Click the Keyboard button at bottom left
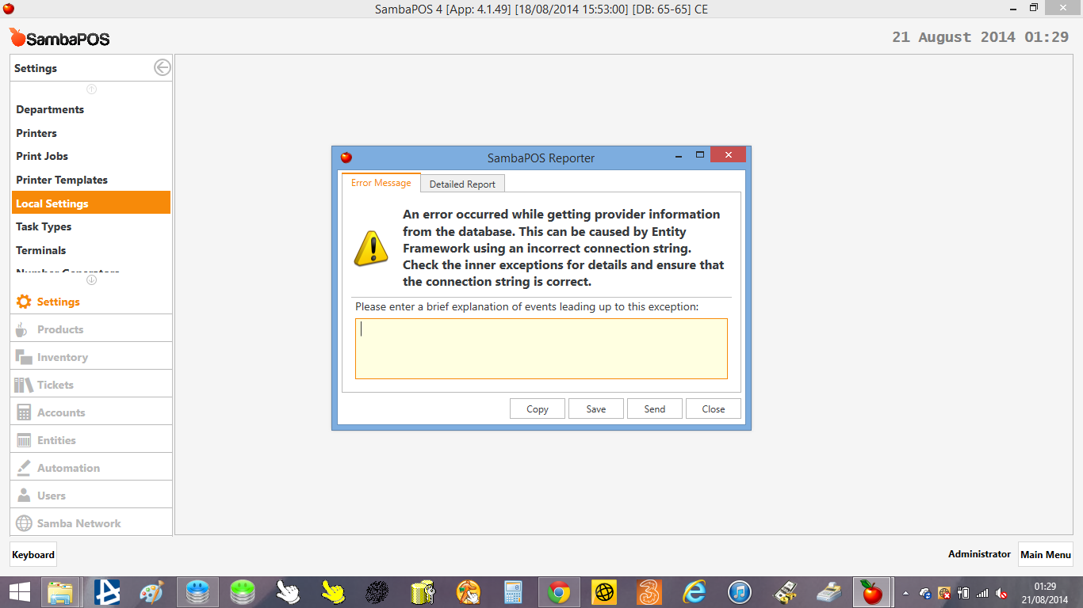 click(x=33, y=555)
